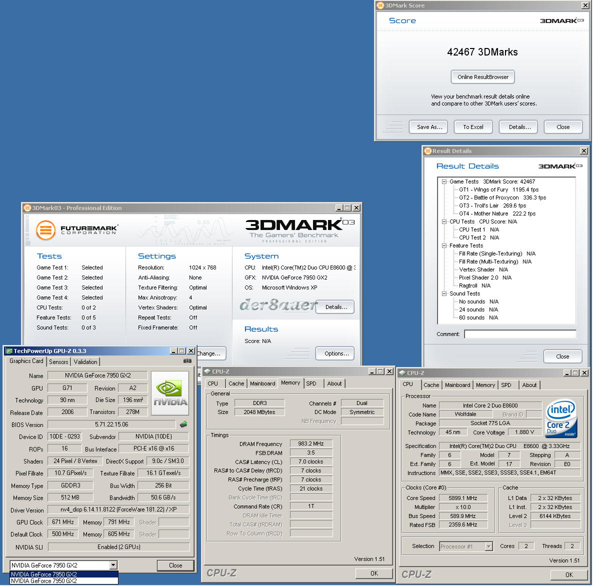Image resolution: width=593 pixels, height=586 pixels.
Task: Open Memory tab in right CPU-Z window
Action: 485,385
